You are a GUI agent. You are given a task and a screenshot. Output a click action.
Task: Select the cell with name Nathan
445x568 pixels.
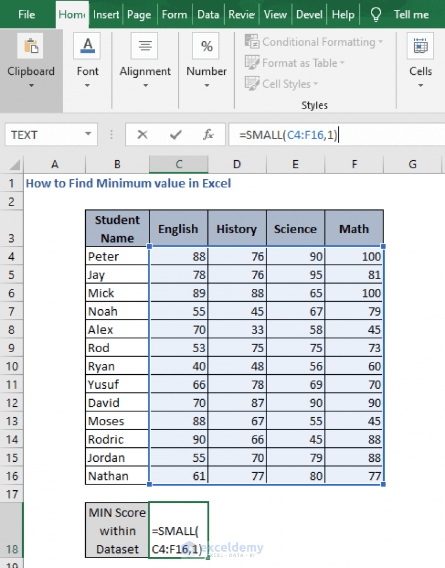tap(117, 476)
